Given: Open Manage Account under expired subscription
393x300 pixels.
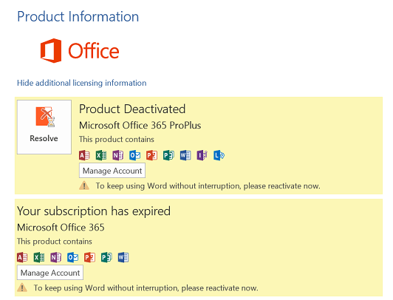Looking at the screenshot, I should click(x=50, y=273).
